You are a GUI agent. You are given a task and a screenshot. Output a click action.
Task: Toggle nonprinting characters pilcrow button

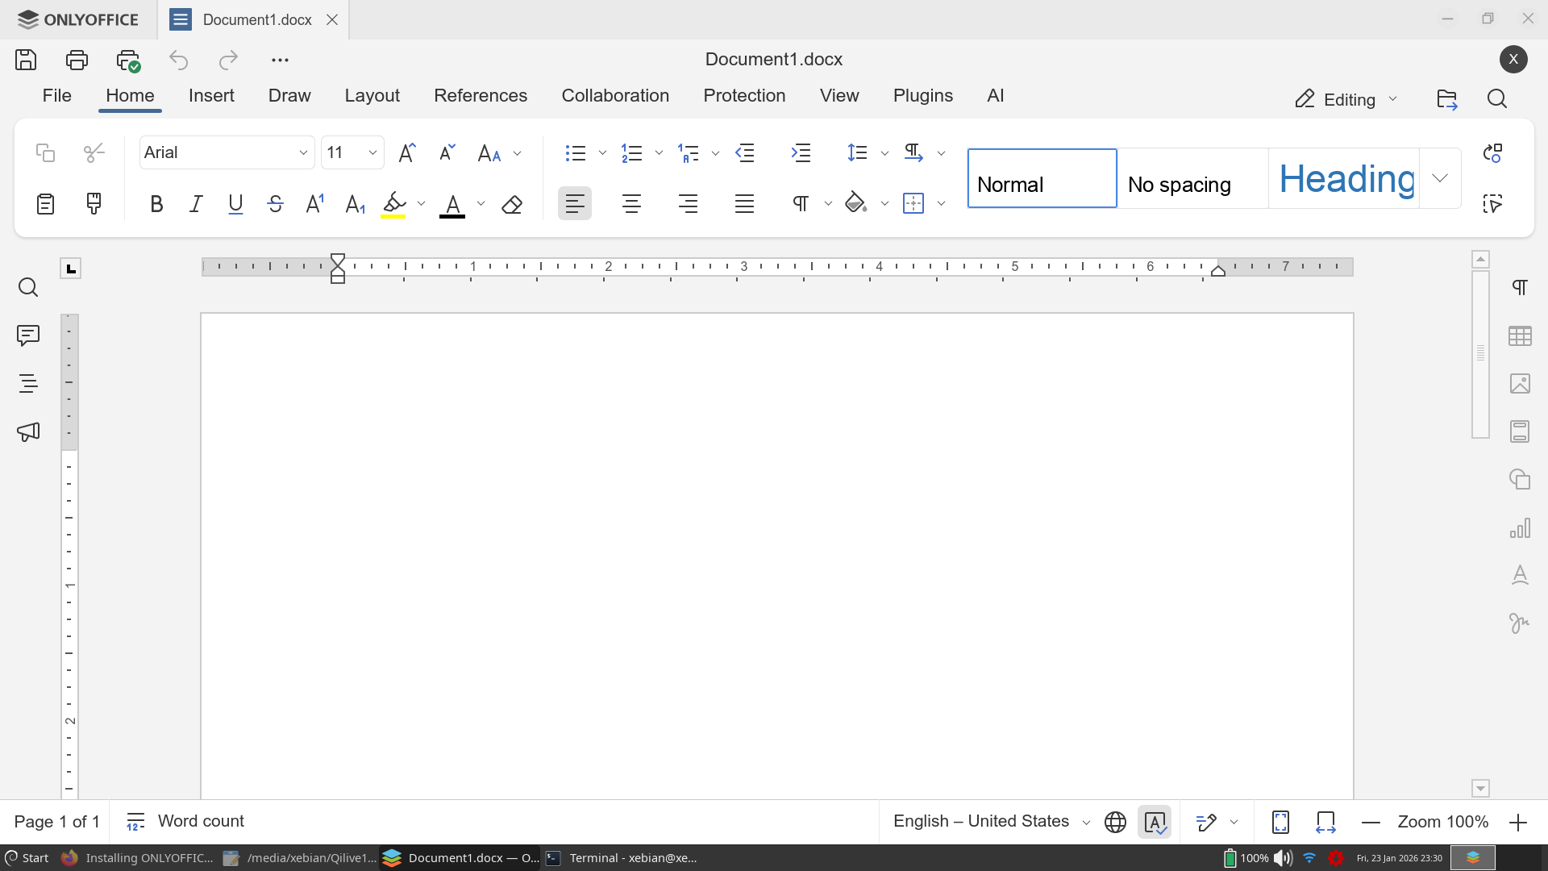(801, 204)
